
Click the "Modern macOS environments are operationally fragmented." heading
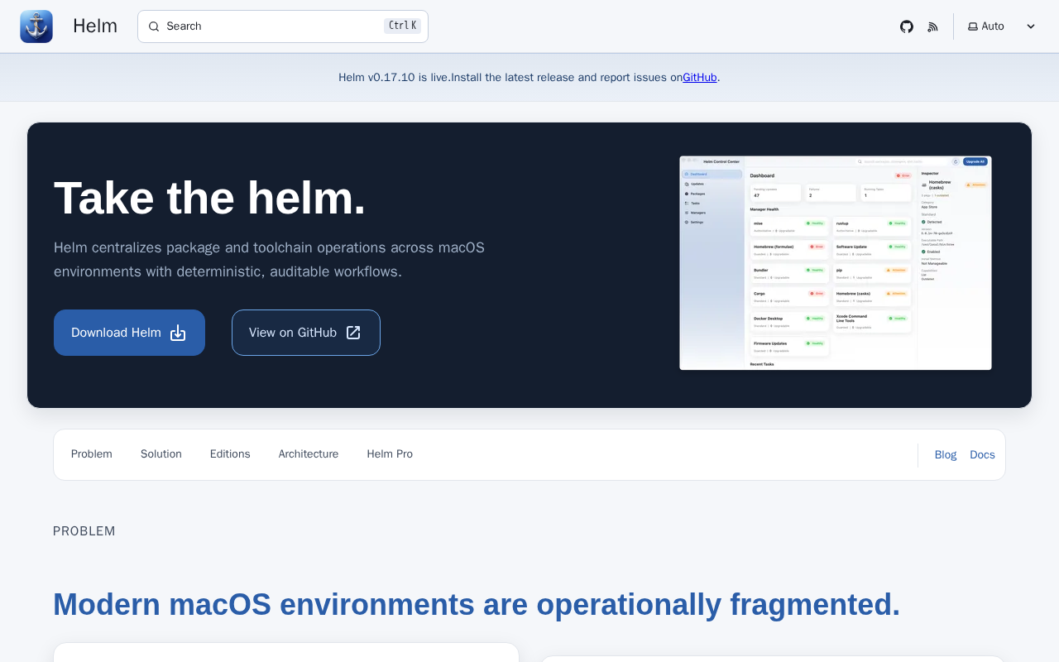(477, 604)
